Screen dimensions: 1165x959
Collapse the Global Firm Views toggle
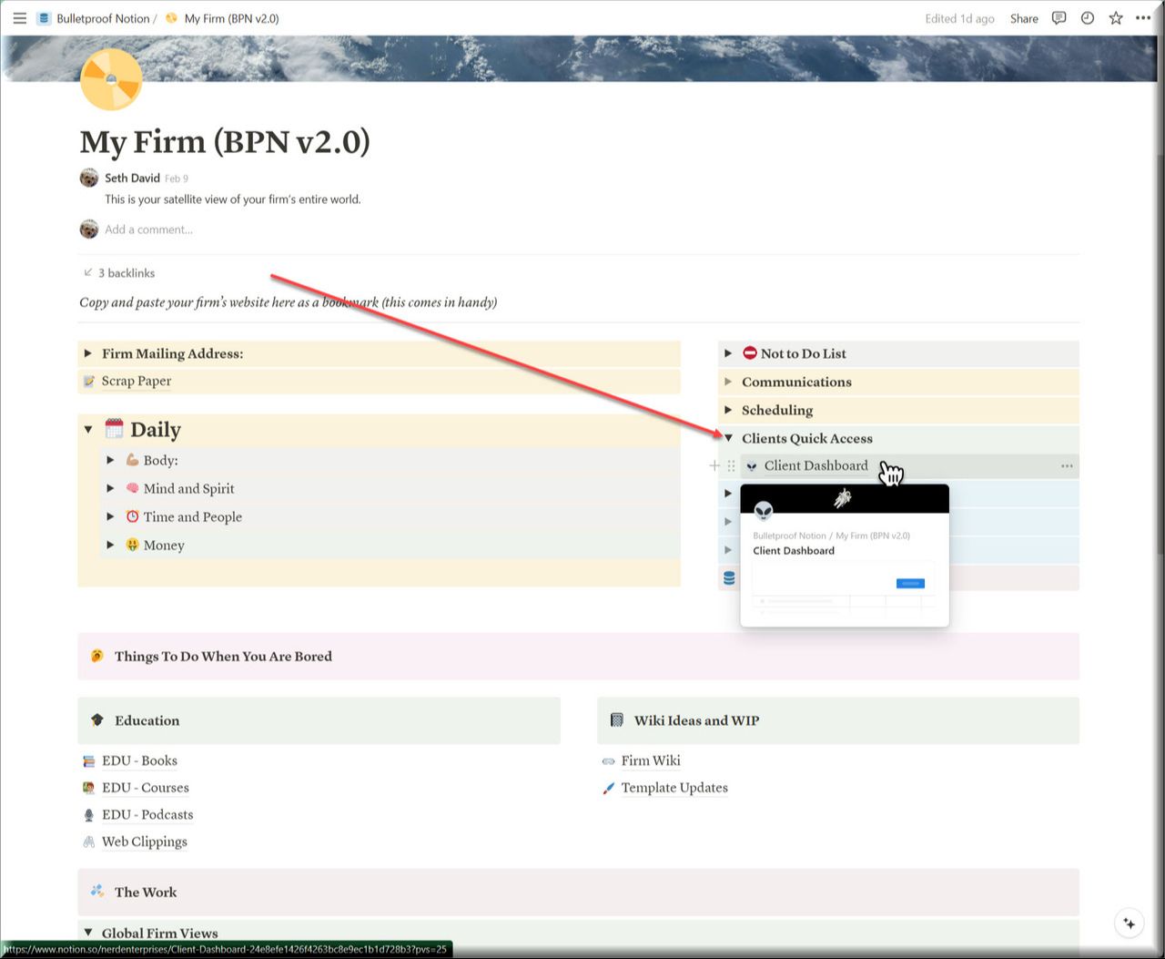88,933
